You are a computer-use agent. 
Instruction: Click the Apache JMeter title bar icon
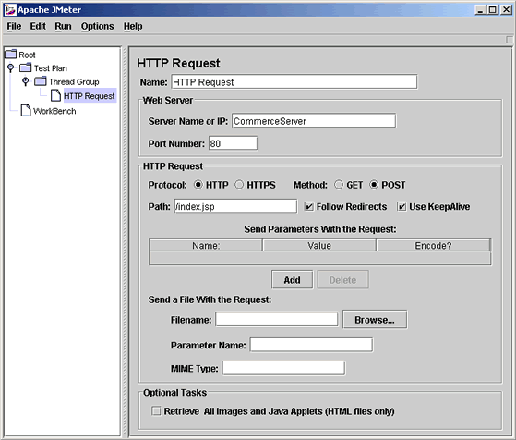click(10, 10)
